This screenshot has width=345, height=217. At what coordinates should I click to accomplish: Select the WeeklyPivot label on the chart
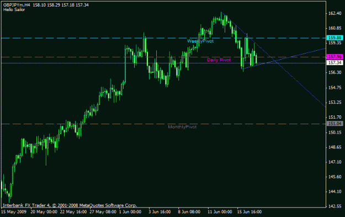[x=200, y=41]
